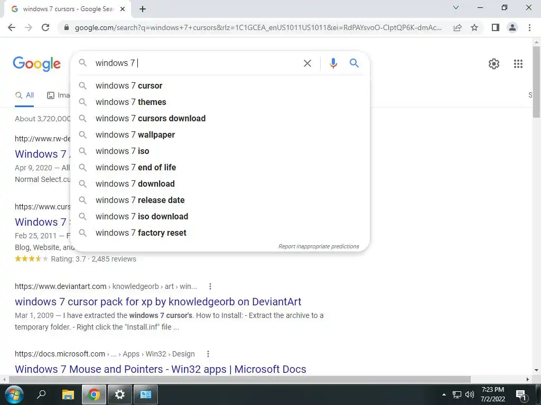This screenshot has width=541, height=405.
Task: Go back using the browser back arrow
Action: coord(12,27)
